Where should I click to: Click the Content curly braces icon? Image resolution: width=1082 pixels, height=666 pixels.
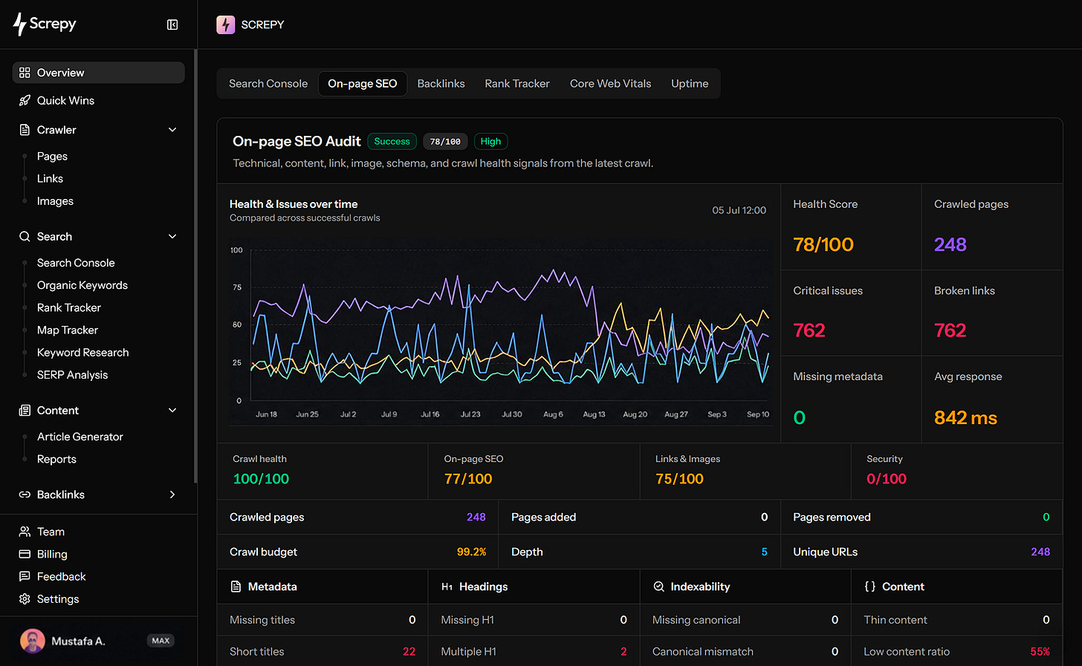pos(870,587)
